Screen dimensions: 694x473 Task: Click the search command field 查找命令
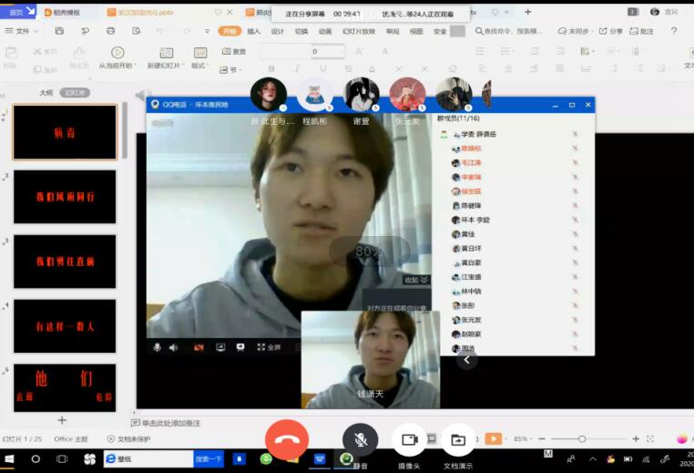click(x=506, y=31)
